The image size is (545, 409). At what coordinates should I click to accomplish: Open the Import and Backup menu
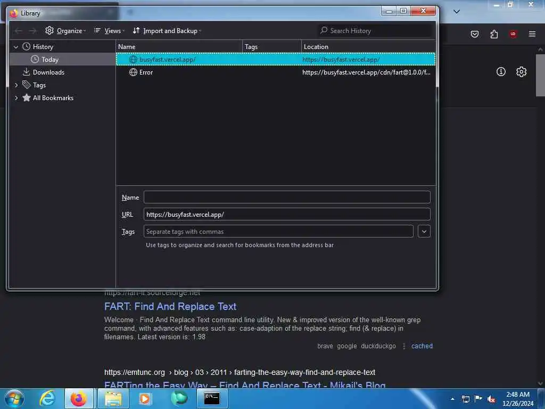pyautogui.click(x=167, y=30)
